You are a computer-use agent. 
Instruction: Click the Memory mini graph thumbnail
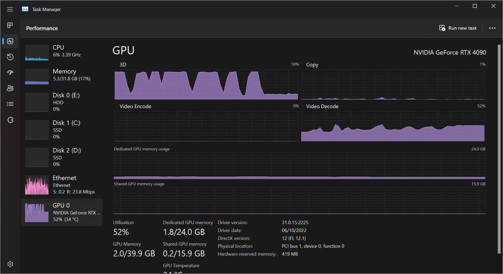[37, 76]
